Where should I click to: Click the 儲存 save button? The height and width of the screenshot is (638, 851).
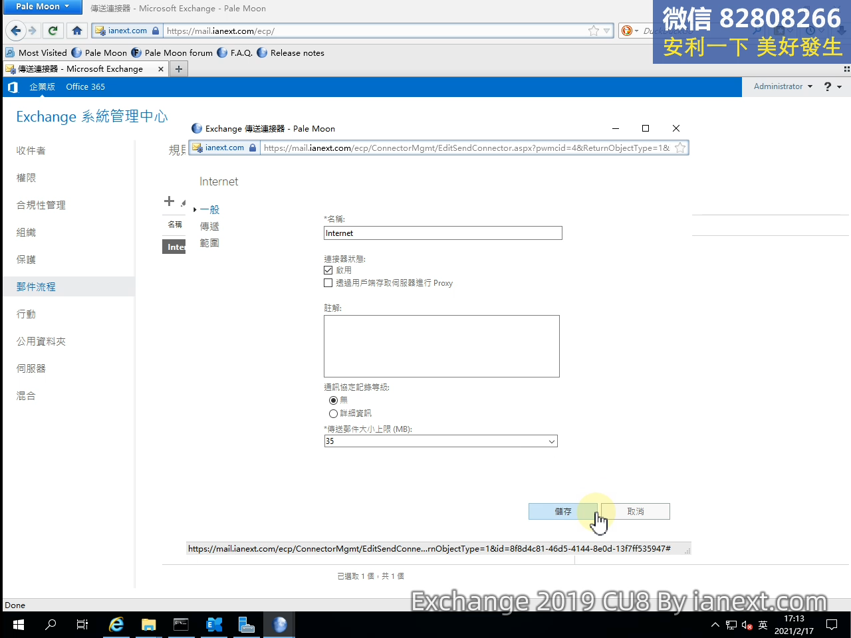(x=563, y=511)
